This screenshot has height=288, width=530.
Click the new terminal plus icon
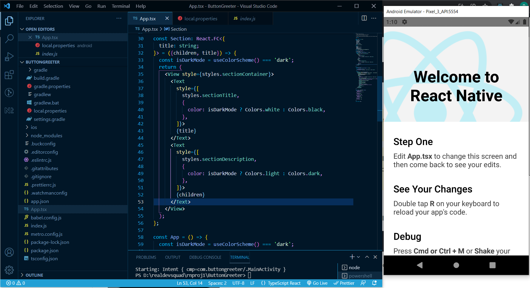[352, 257]
